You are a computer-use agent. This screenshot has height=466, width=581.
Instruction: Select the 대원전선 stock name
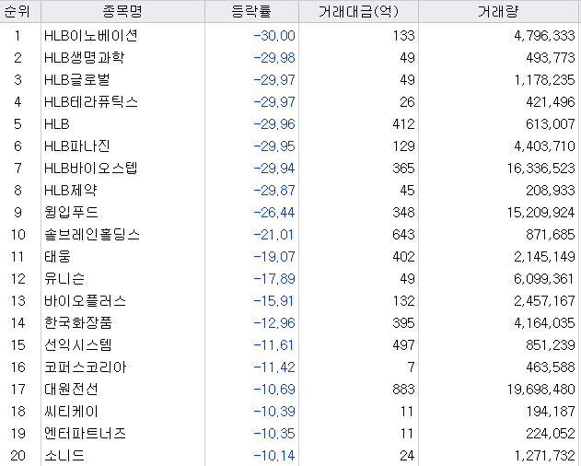(x=71, y=390)
